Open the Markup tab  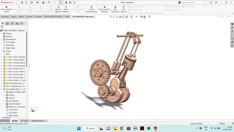[29, 17]
